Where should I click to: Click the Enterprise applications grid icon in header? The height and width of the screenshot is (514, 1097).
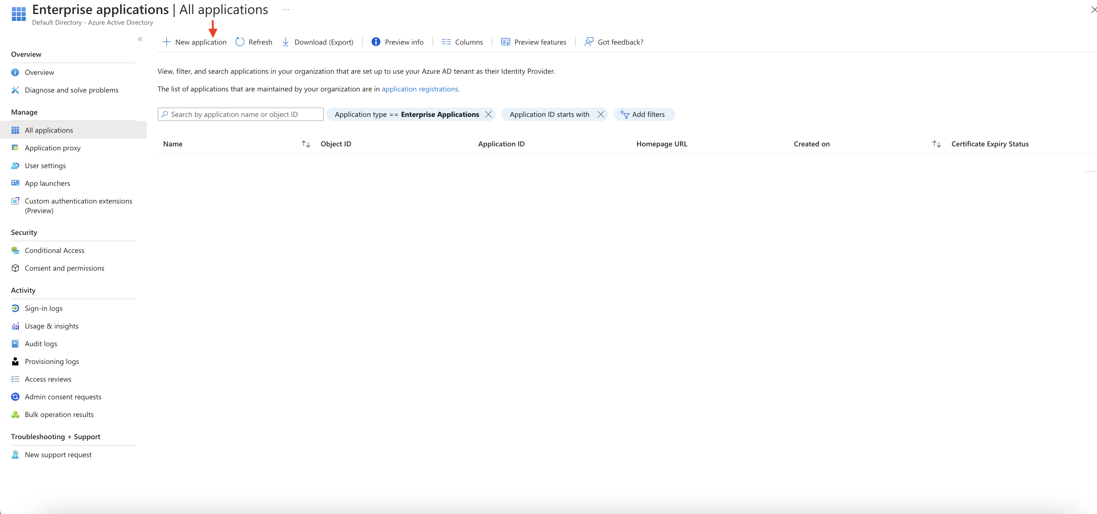(x=19, y=14)
